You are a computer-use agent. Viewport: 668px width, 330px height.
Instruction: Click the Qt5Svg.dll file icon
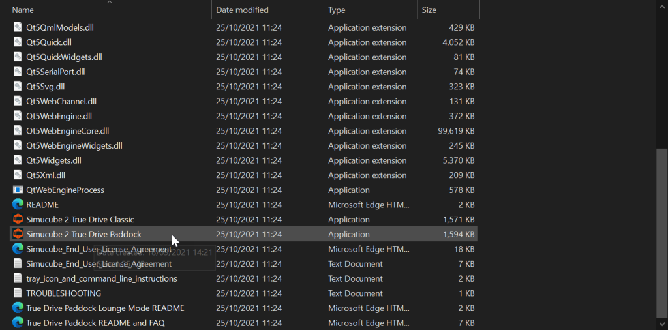(18, 87)
